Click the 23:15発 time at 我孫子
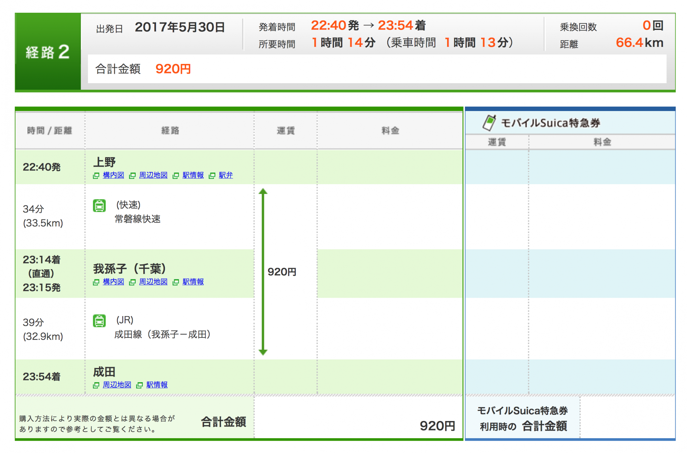 pos(42,287)
